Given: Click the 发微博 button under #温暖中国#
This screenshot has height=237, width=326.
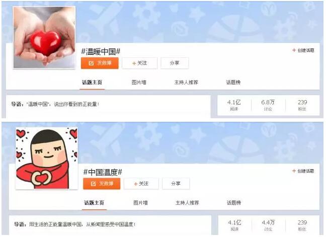Looking at the screenshot, I should (x=100, y=63).
